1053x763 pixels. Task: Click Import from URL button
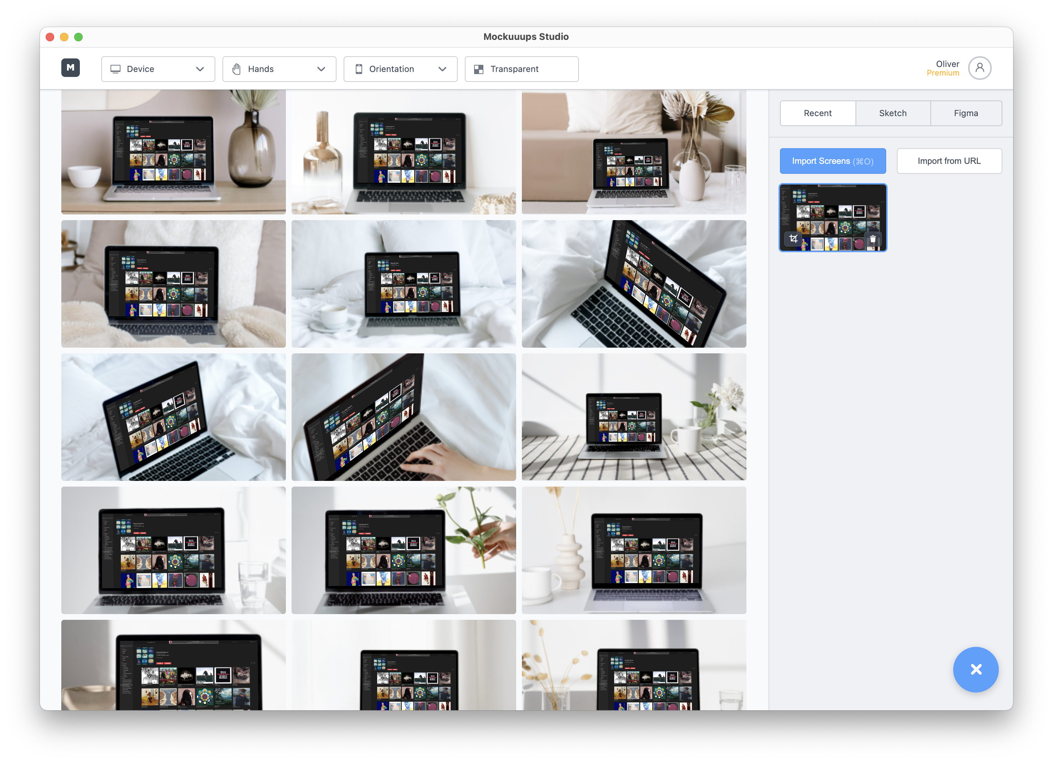[949, 161]
